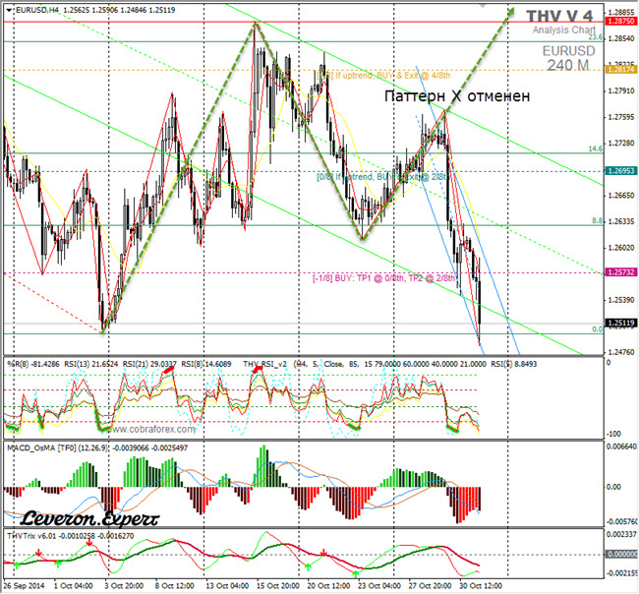
Task: Click the '23 Oct 04:00' time axis label
Action: tap(379, 586)
